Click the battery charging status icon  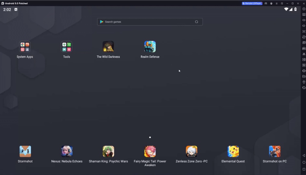click(296, 9)
